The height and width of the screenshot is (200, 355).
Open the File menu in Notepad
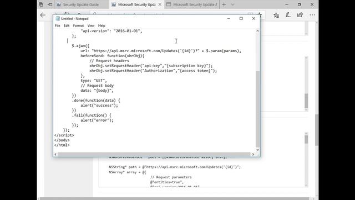coord(58,26)
